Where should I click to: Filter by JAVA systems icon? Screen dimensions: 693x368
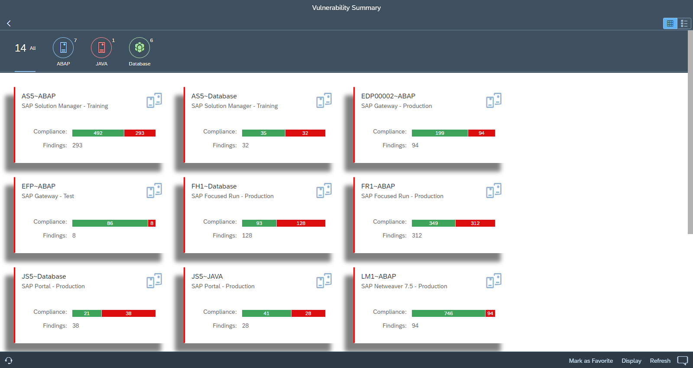101,48
